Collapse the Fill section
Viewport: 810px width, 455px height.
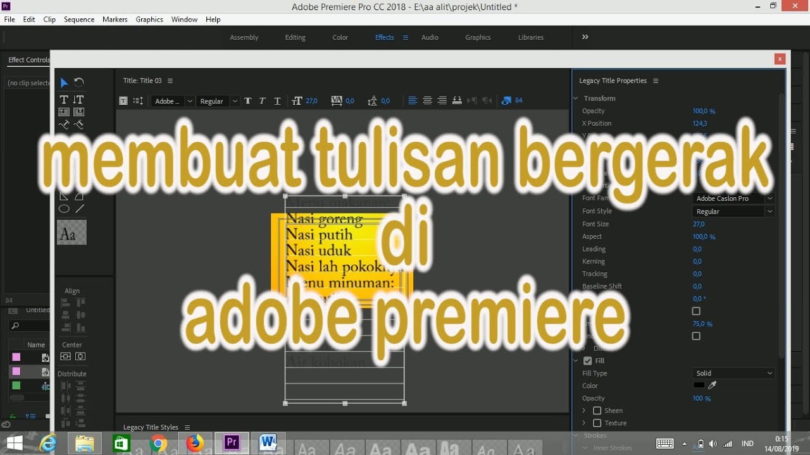click(576, 361)
